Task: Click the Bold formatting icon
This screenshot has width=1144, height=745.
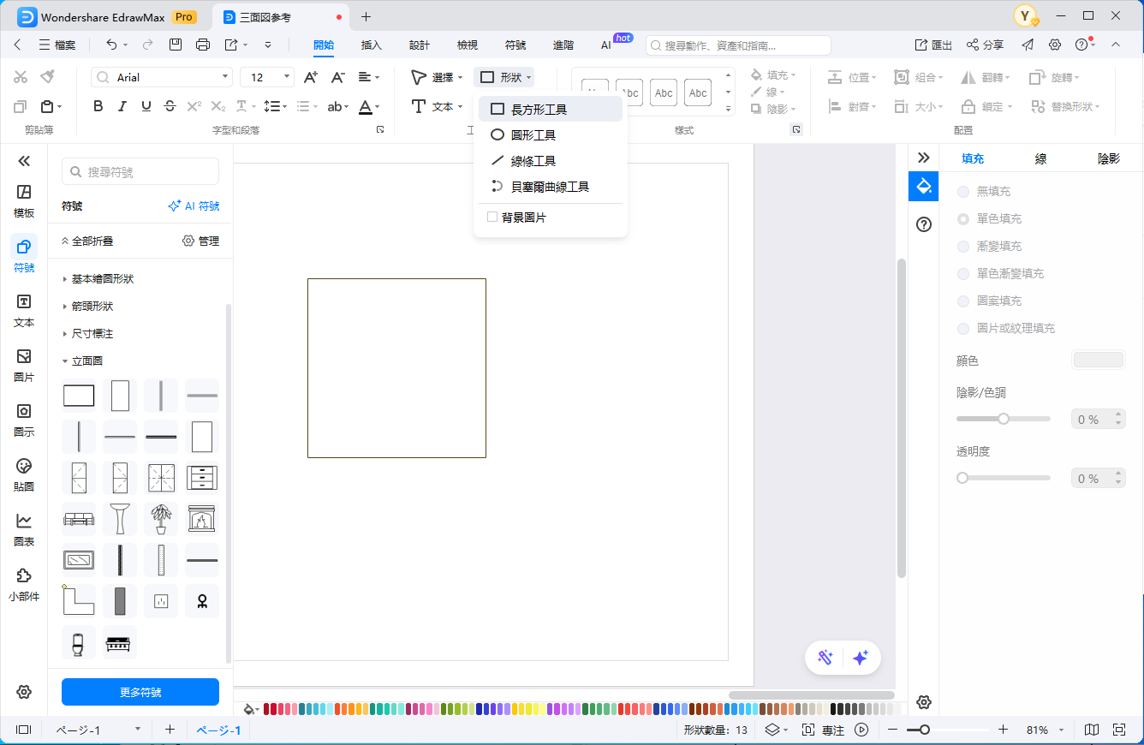Action: (98, 107)
